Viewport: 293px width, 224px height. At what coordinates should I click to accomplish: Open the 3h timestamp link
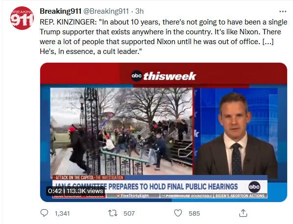pyautogui.click(x=140, y=11)
